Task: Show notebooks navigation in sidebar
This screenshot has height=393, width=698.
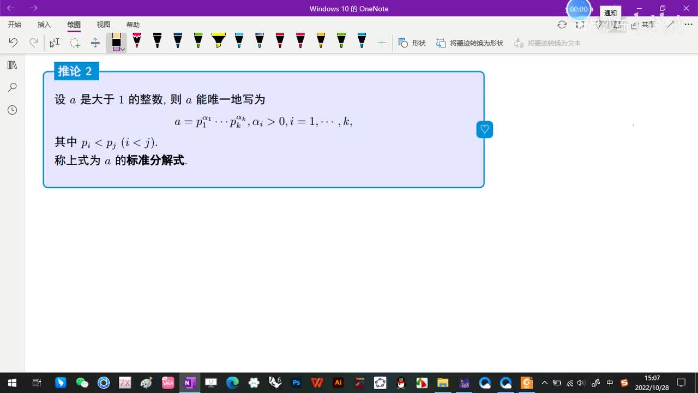Action: (x=12, y=65)
